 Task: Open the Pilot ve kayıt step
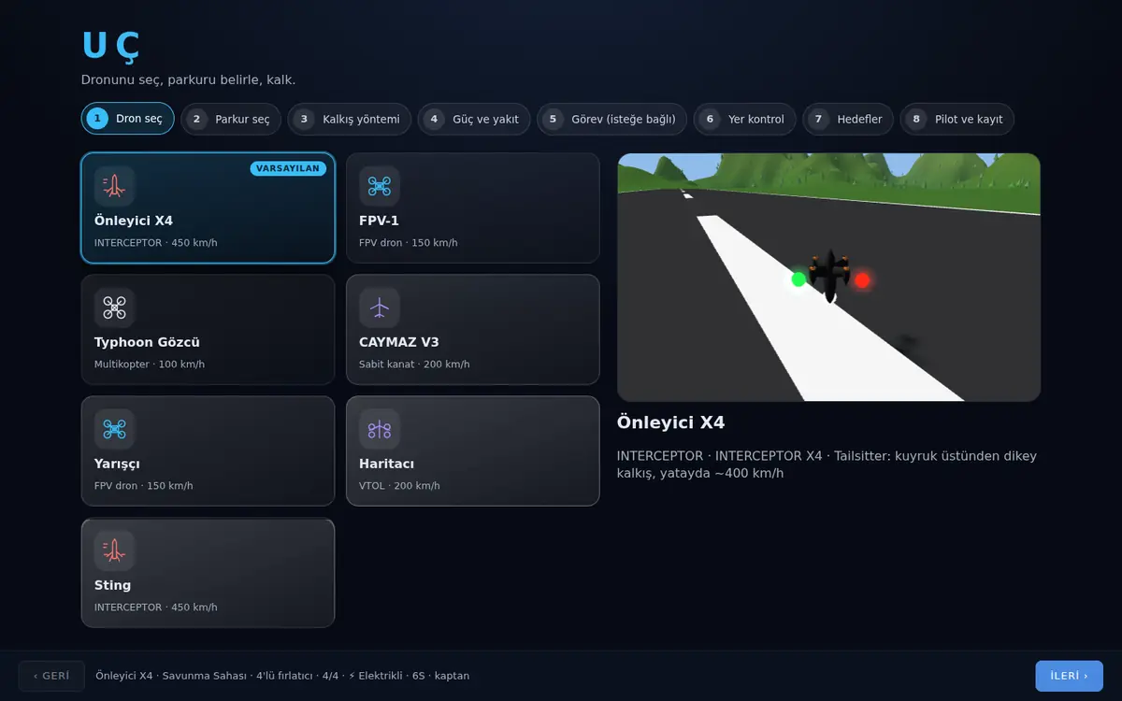tap(957, 119)
